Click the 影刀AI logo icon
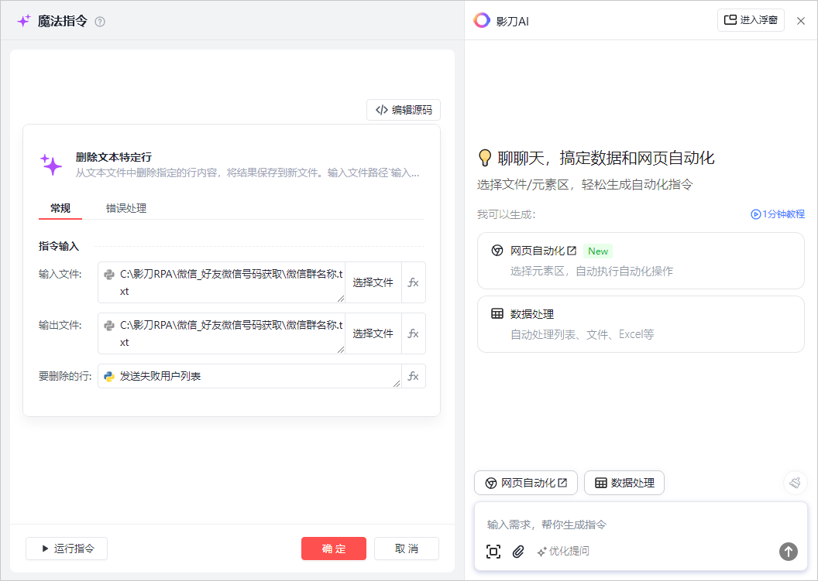The image size is (818, 581). coord(482,20)
